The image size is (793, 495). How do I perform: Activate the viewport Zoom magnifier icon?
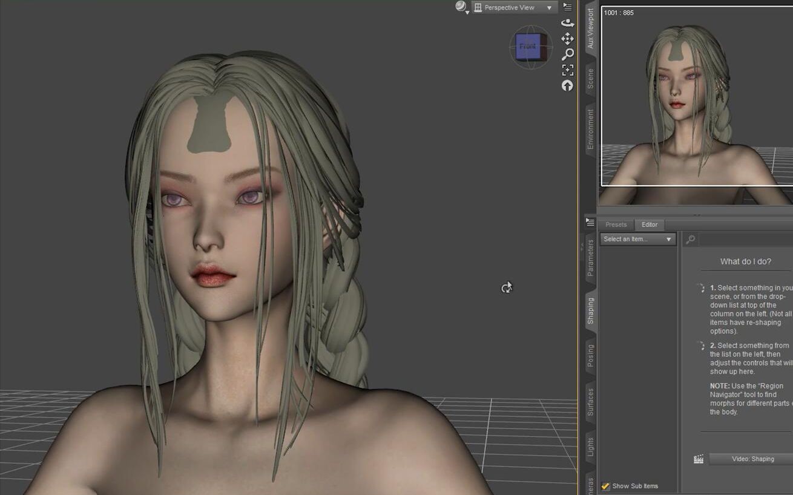click(x=567, y=54)
